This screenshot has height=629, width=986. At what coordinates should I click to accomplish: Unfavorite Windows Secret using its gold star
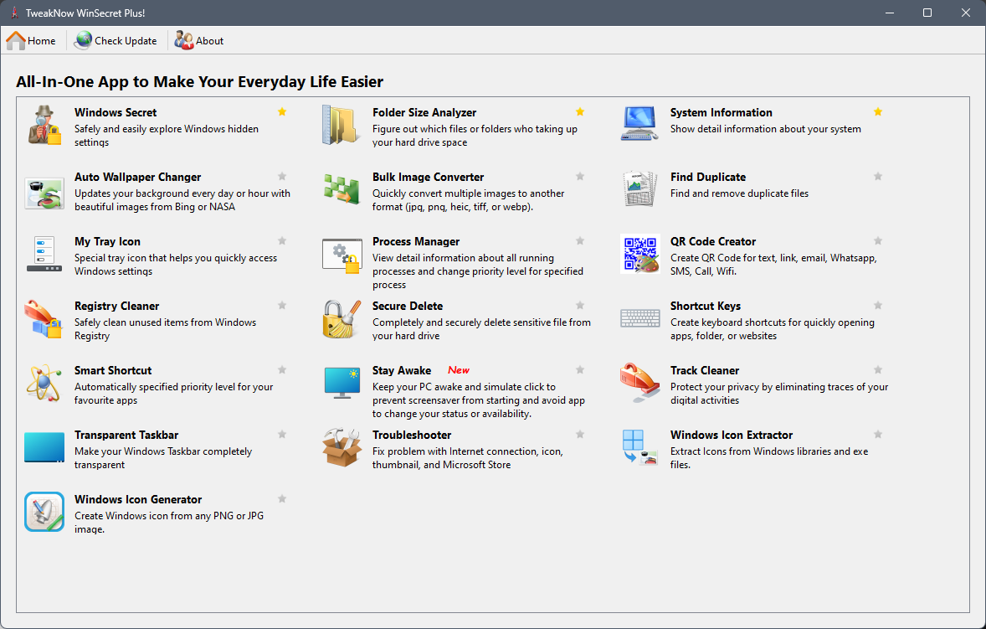(282, 111)
